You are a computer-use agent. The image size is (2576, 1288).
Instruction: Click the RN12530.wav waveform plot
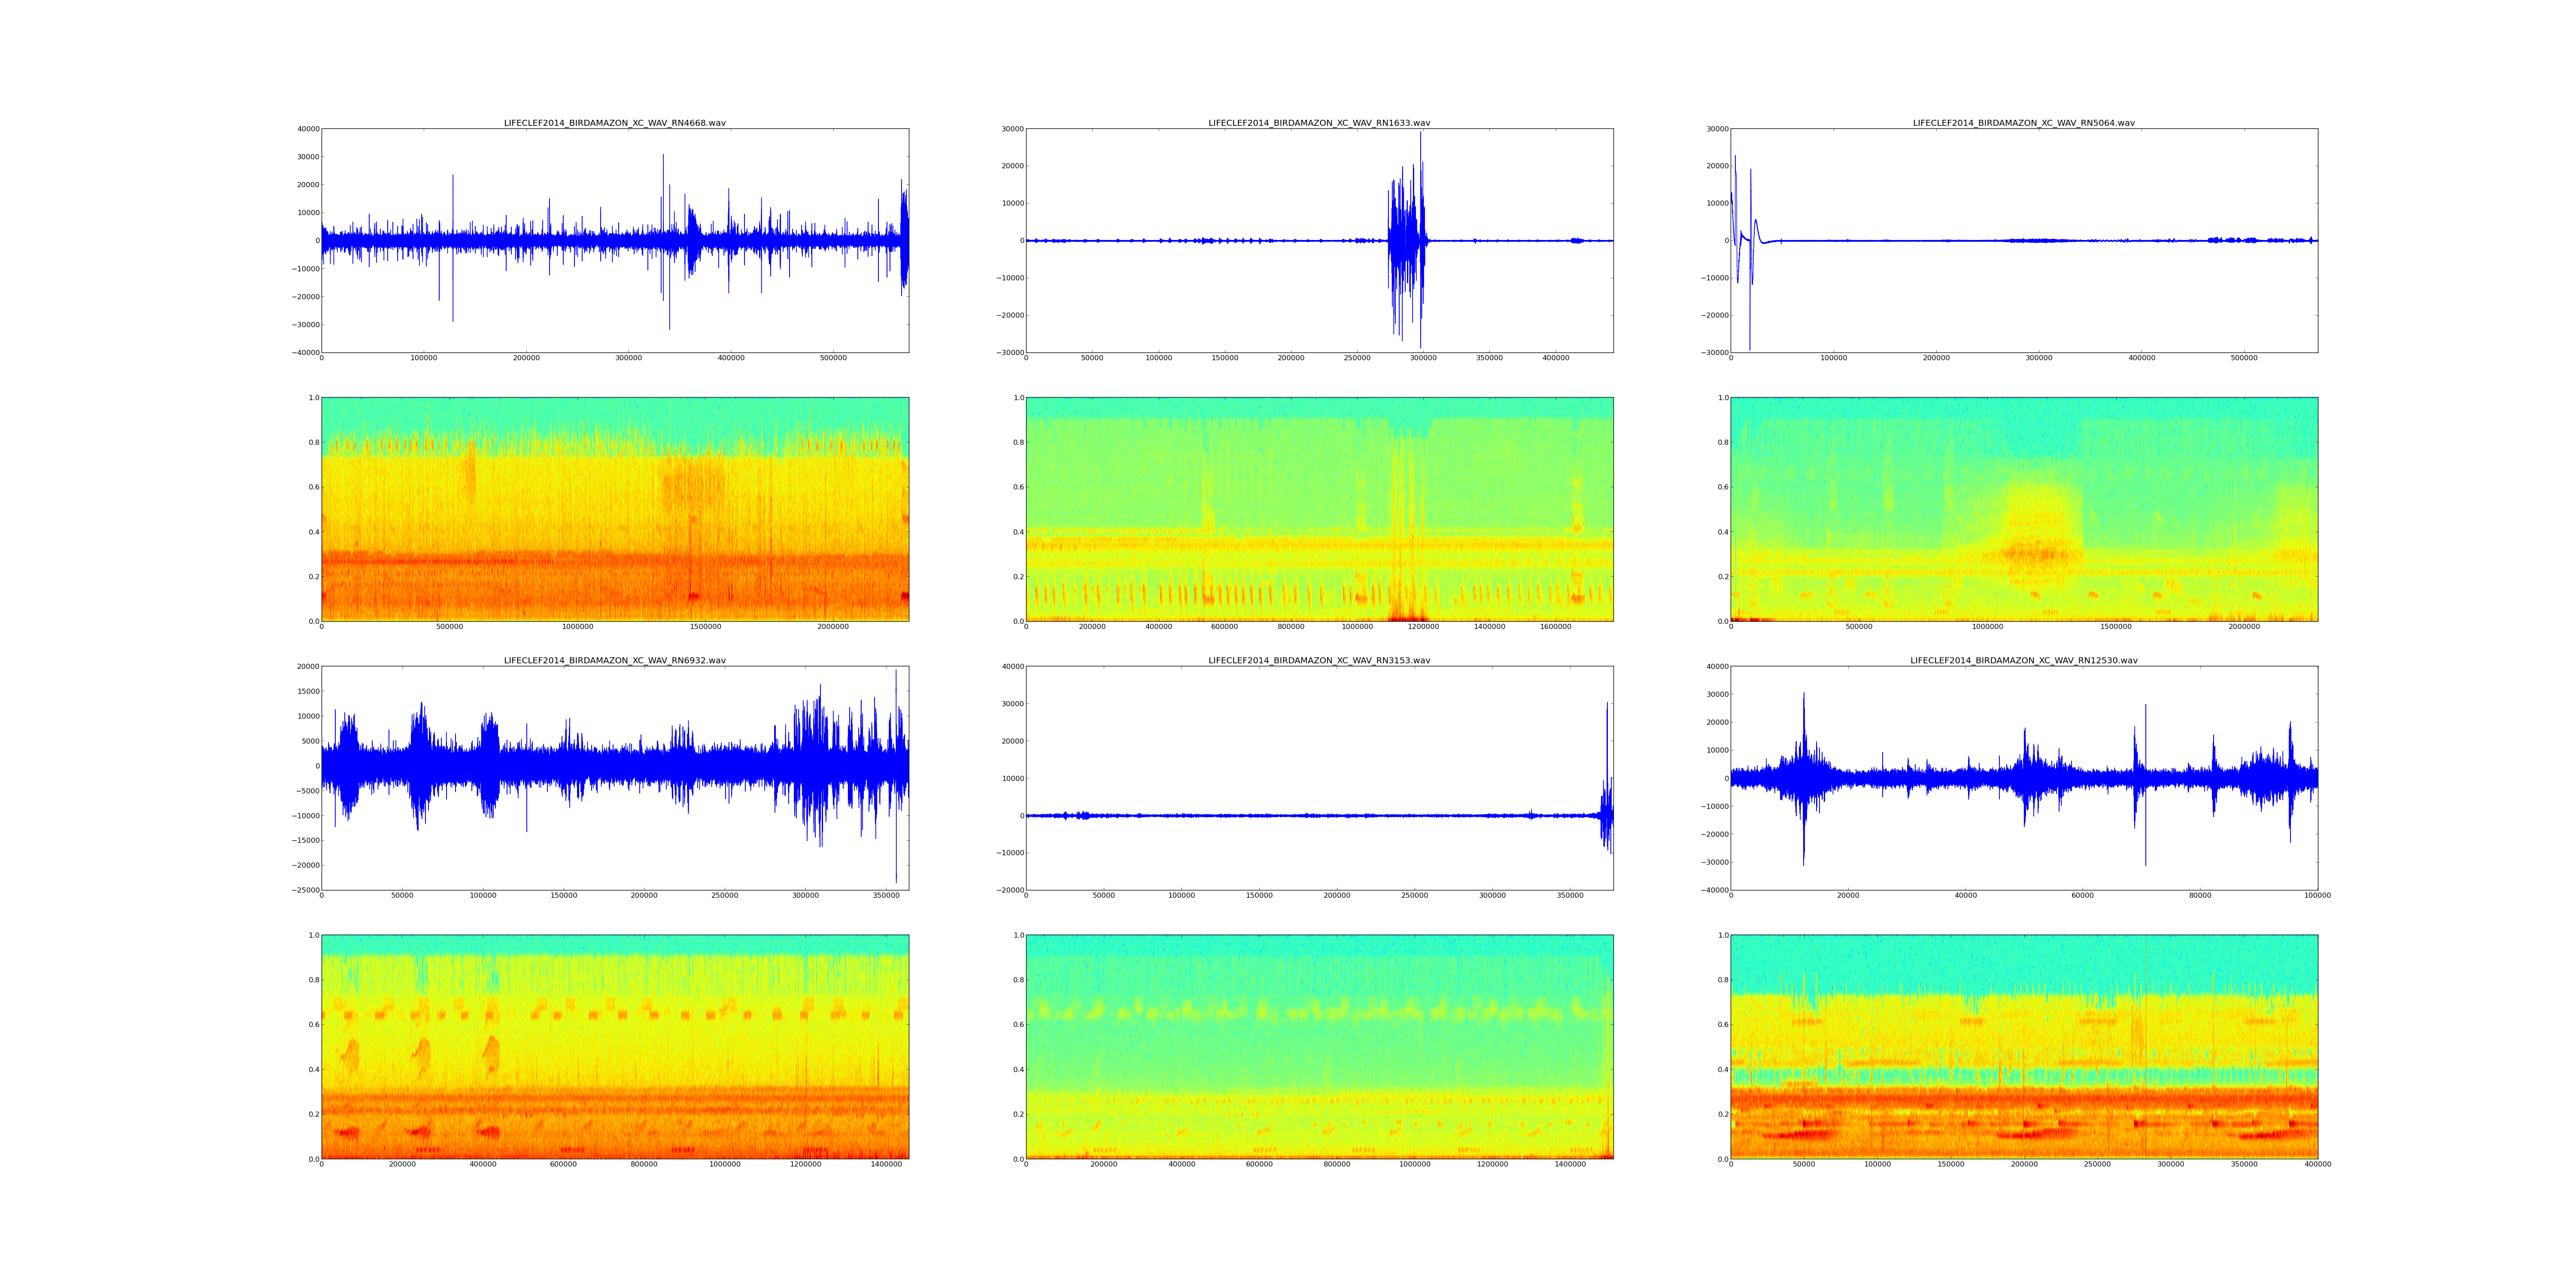(x=2024, y=777)
